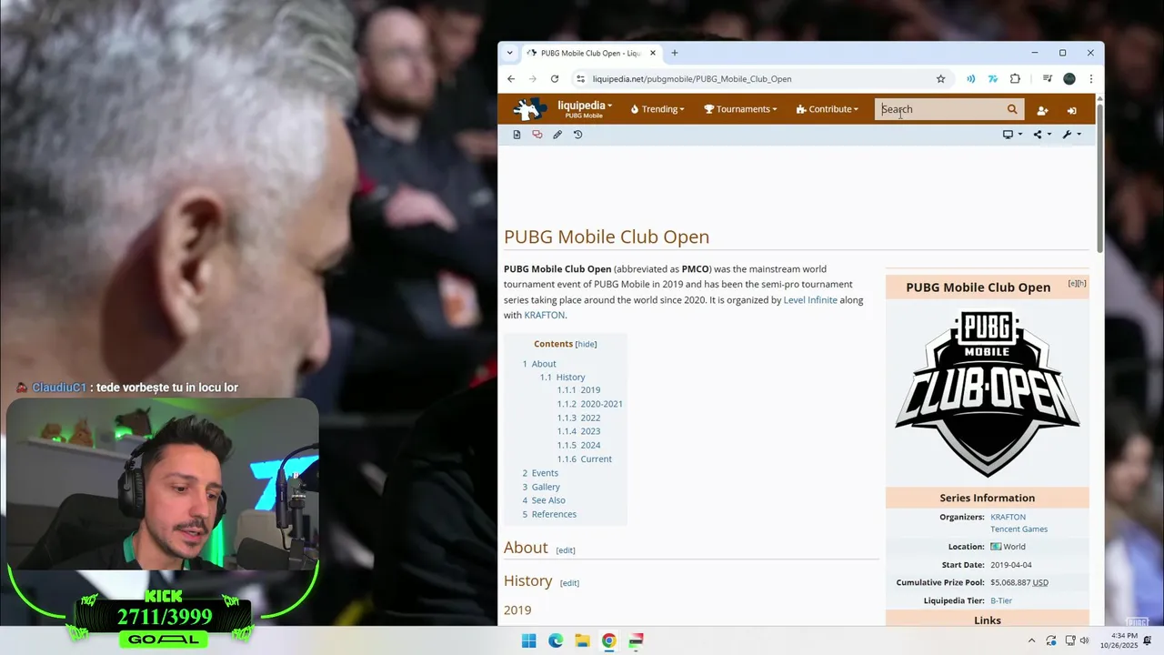Open Chrome three-dot menu
The image size is (1164, 655).
[1090, 79]
